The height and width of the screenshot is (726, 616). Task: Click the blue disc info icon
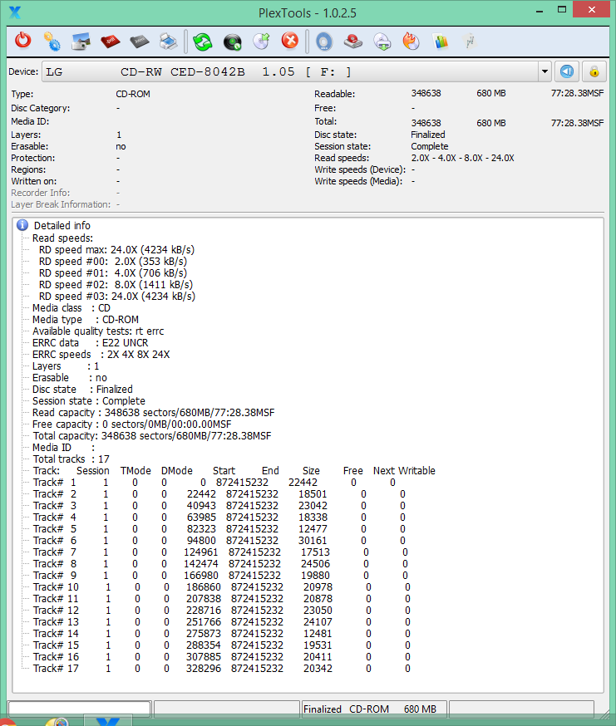(324, 42)
